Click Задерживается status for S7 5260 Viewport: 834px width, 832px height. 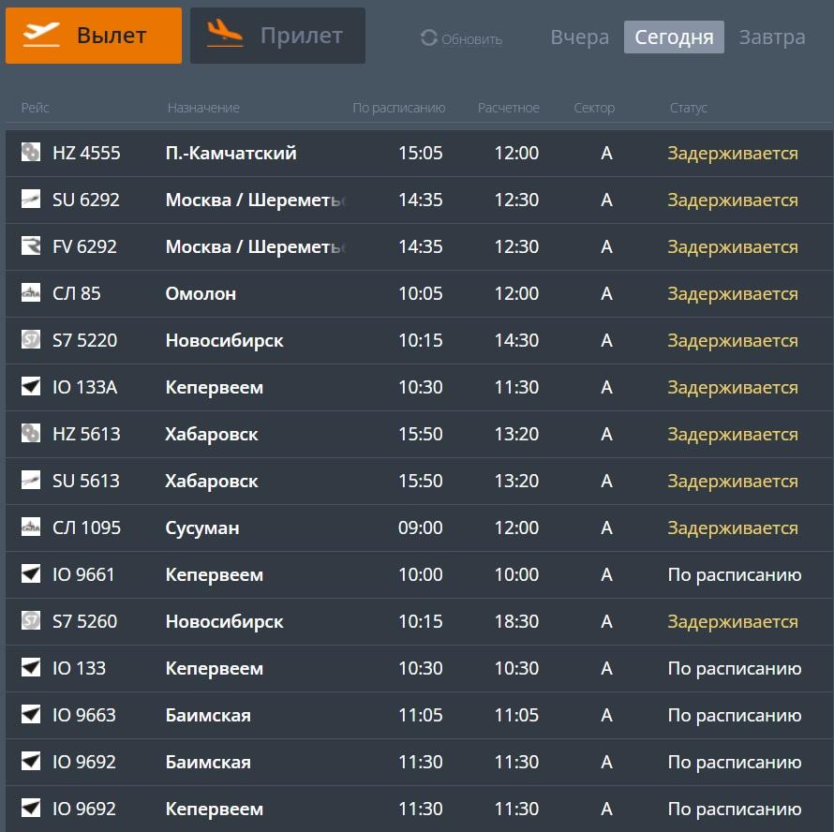click(732, 621)
